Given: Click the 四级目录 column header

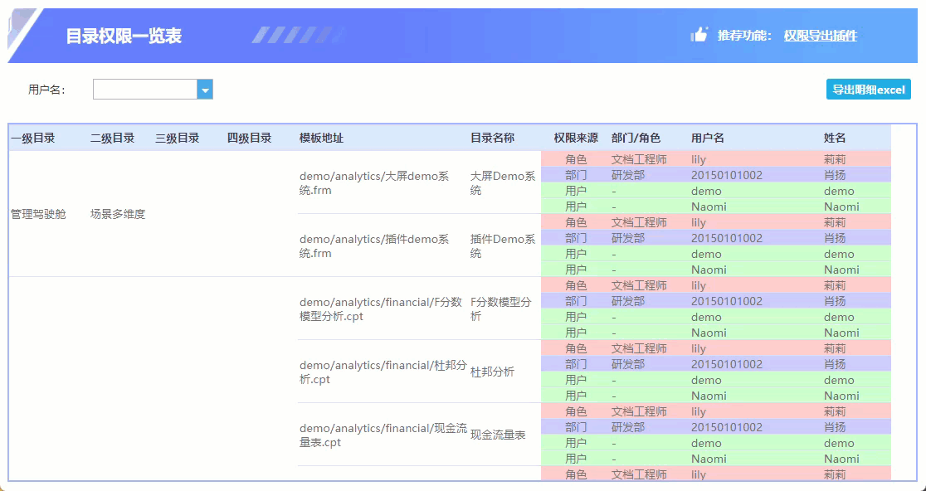Looking at the screenshot, I should pyautogui.click(x=249, y=138).
